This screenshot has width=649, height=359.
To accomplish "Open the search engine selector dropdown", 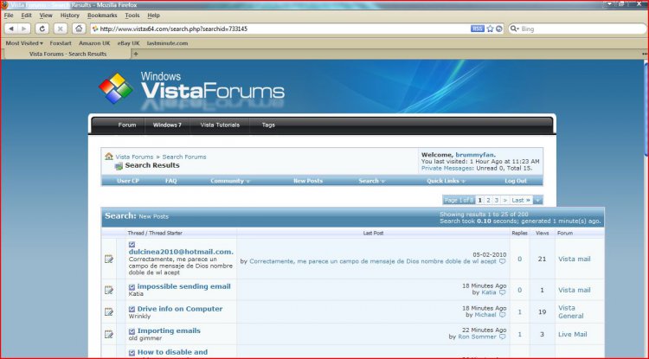I will pyautogui.click(x=515, y=29).
